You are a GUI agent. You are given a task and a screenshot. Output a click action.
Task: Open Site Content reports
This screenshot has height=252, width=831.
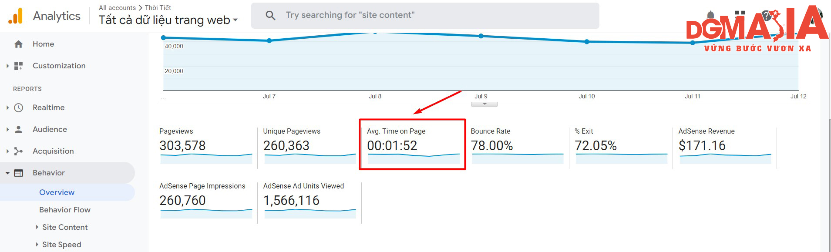(65, 227)
